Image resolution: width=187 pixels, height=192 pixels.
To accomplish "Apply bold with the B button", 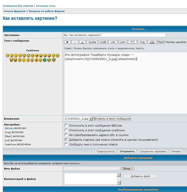I will (67, 42).
